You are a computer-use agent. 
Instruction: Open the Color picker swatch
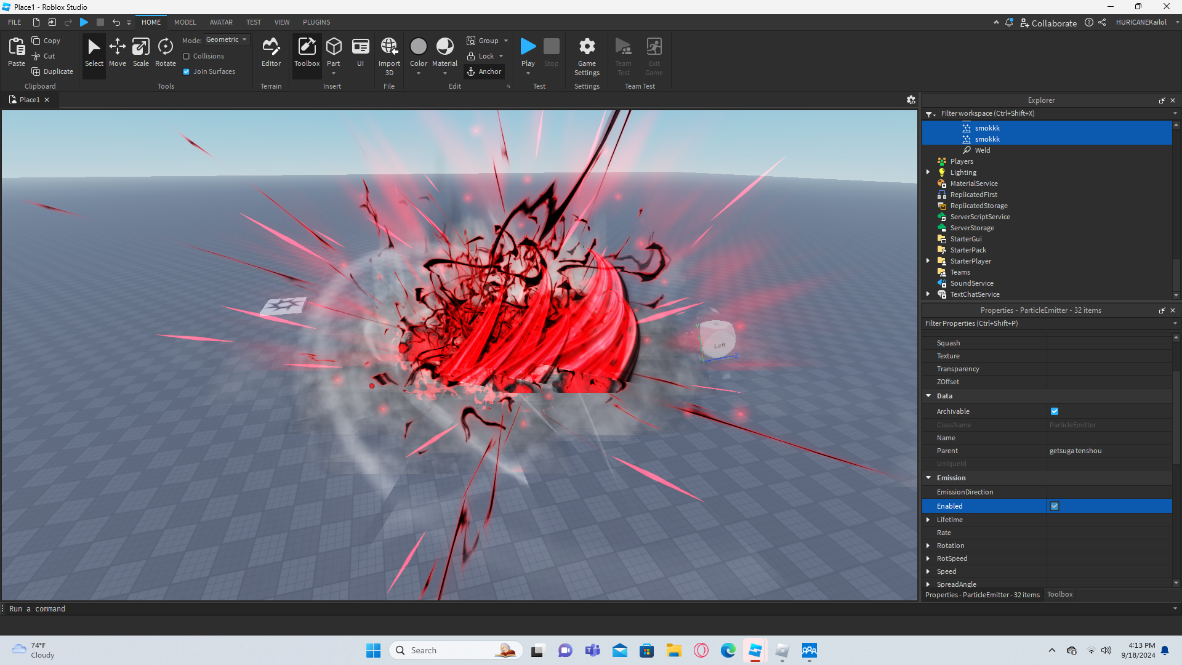[418, 47]
